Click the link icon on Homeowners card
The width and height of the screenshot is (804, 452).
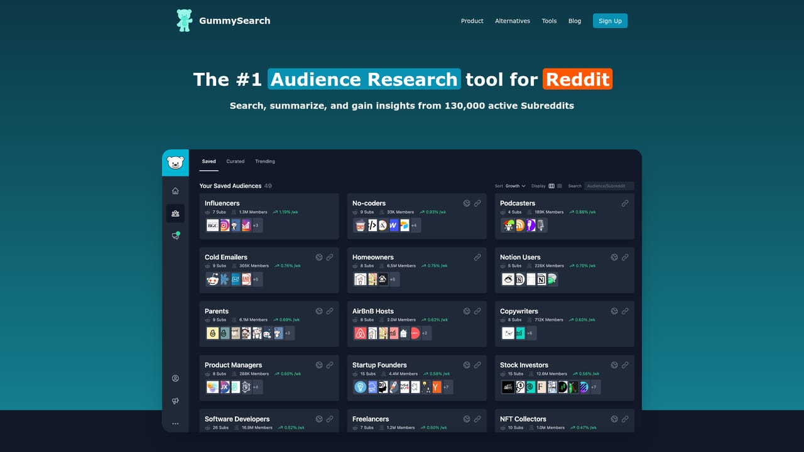click(x=477, y=257)
